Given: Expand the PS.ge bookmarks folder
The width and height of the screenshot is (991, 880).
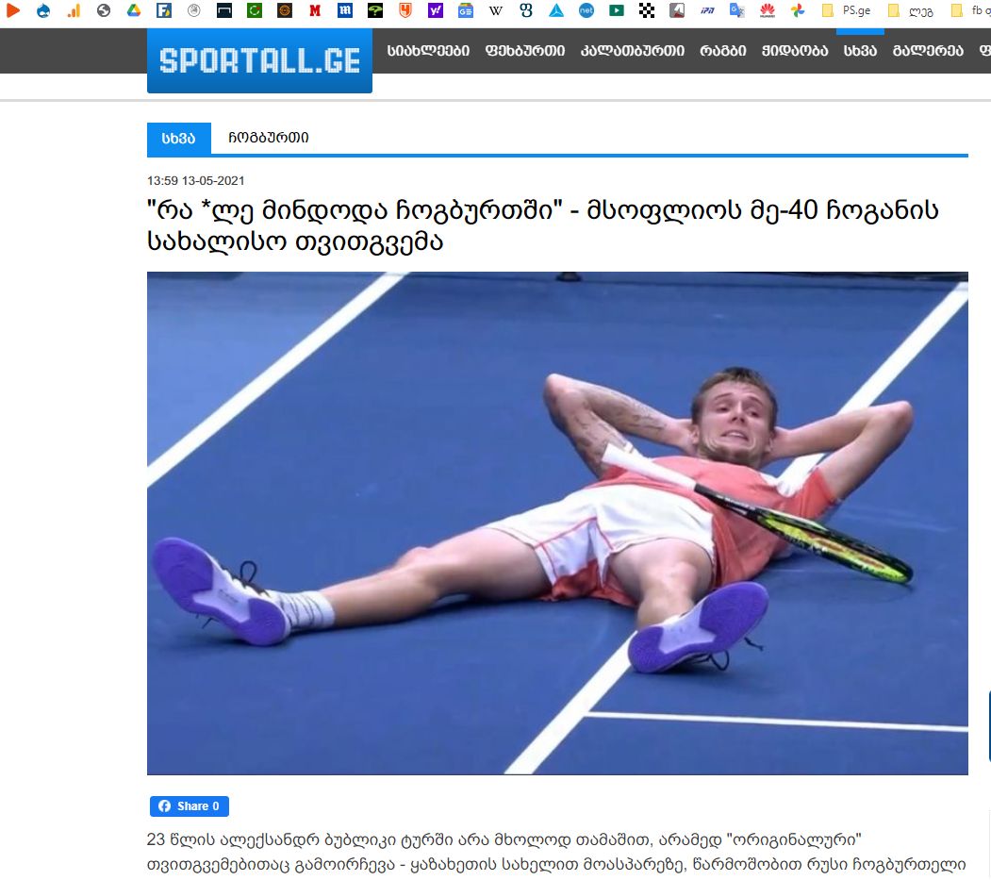Looking at the screenshot, I should coord(846,10).
